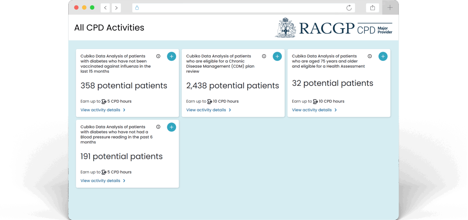Click the plus icon on the influenza vaccination card

click(x=171, y=56)
